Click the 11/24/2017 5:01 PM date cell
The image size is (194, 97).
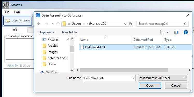click(147, 47)
